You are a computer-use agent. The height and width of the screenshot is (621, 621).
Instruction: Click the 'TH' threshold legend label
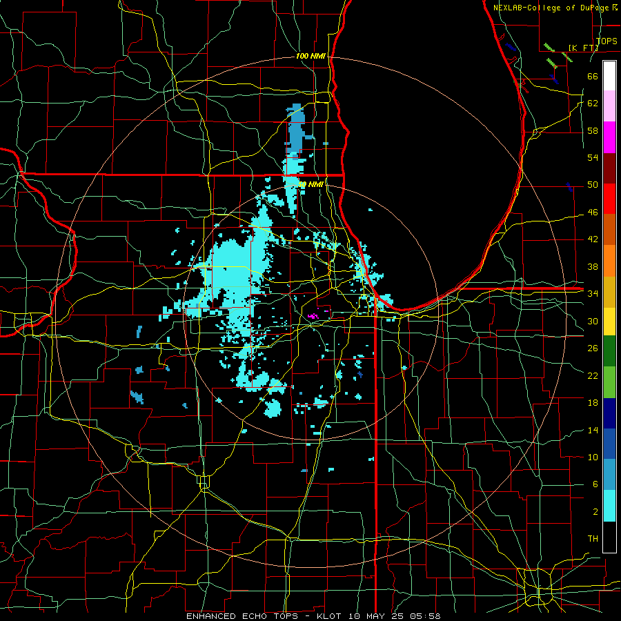pyautogui.click(x=593, y=538)
